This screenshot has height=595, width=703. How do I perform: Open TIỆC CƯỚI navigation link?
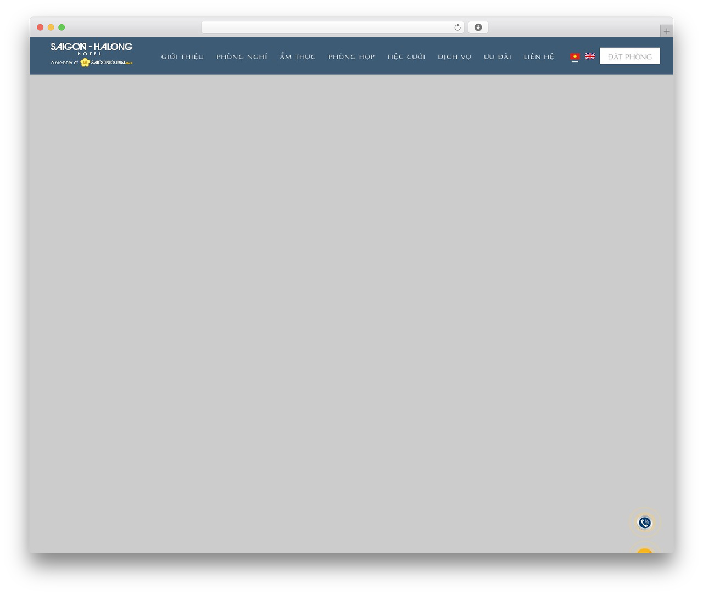406,57
